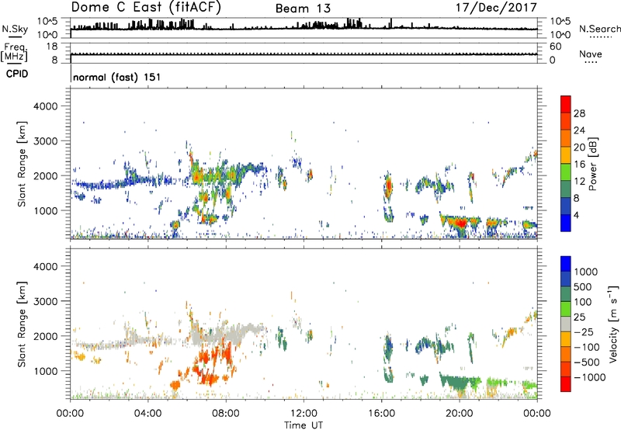The width and height of the screenshot is (621, 430).
Task: Click '16' on the Power colorbar
Action: point(579,165)
